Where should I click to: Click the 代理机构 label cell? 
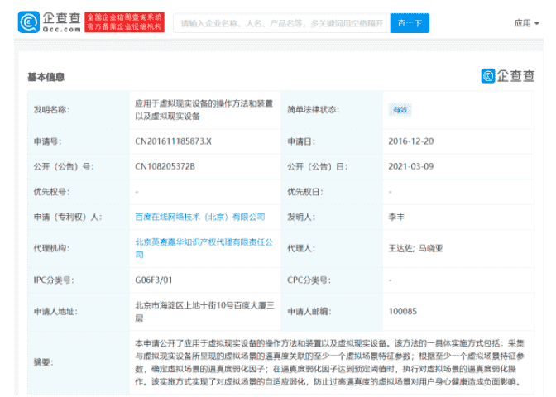click(79, 248)
